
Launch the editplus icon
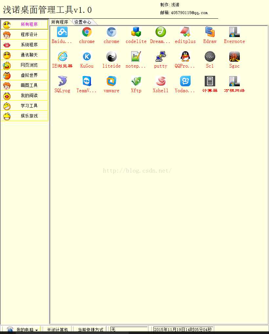[x=185, y=32]
